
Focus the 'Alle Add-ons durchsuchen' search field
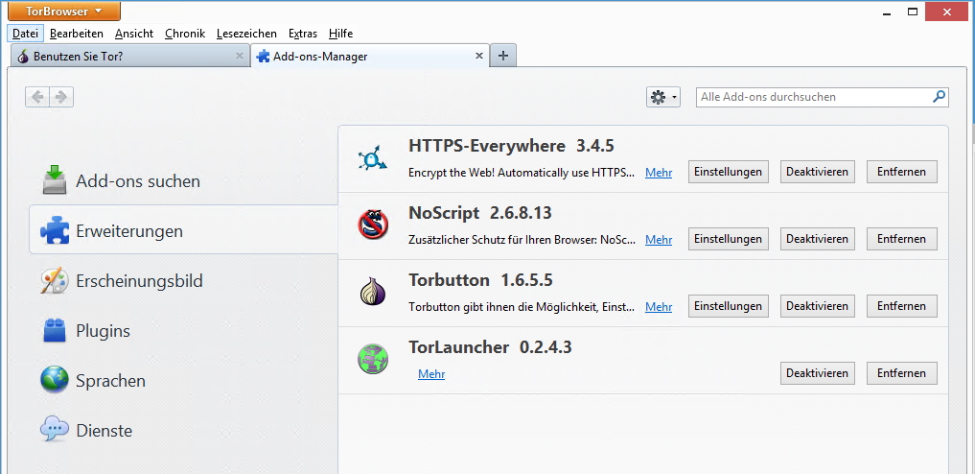pos(822,97)
